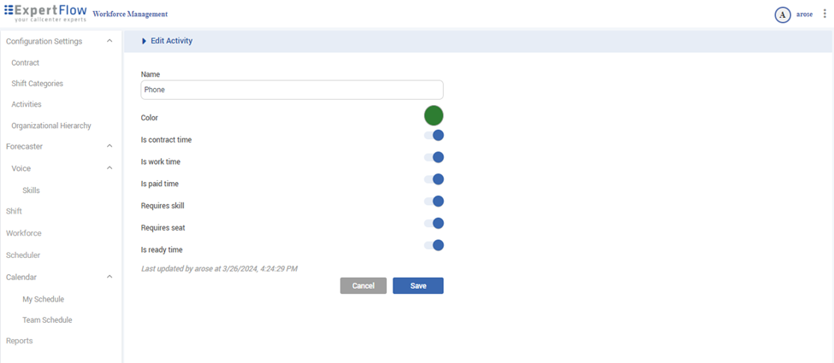Image resolution: width=834 pixels, height=363 pixels.
Task: Collapse the Configuration Settings section
Action: (109, 41)
